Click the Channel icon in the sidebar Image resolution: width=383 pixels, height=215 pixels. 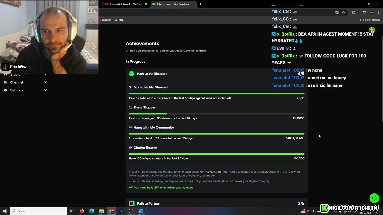5,82
